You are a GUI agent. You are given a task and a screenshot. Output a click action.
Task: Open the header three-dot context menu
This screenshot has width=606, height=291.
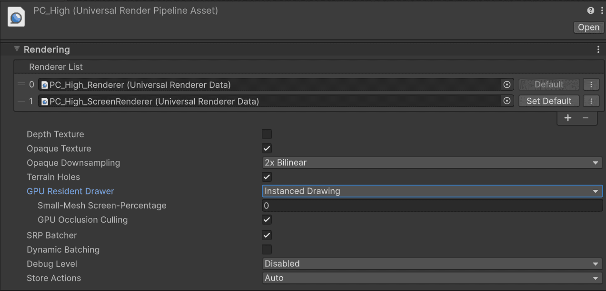pos(601,10)
